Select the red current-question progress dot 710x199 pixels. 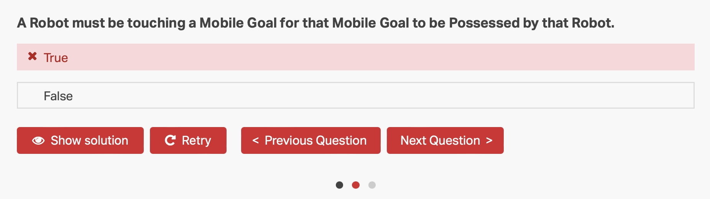click(x=356, y=185)
